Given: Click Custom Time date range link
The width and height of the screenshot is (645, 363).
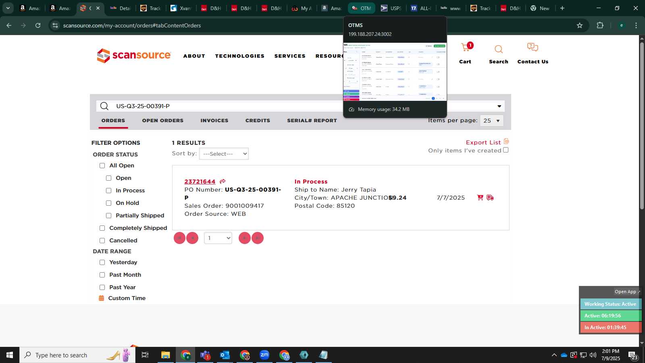Looking at the screenshot, I should point(127,298).
